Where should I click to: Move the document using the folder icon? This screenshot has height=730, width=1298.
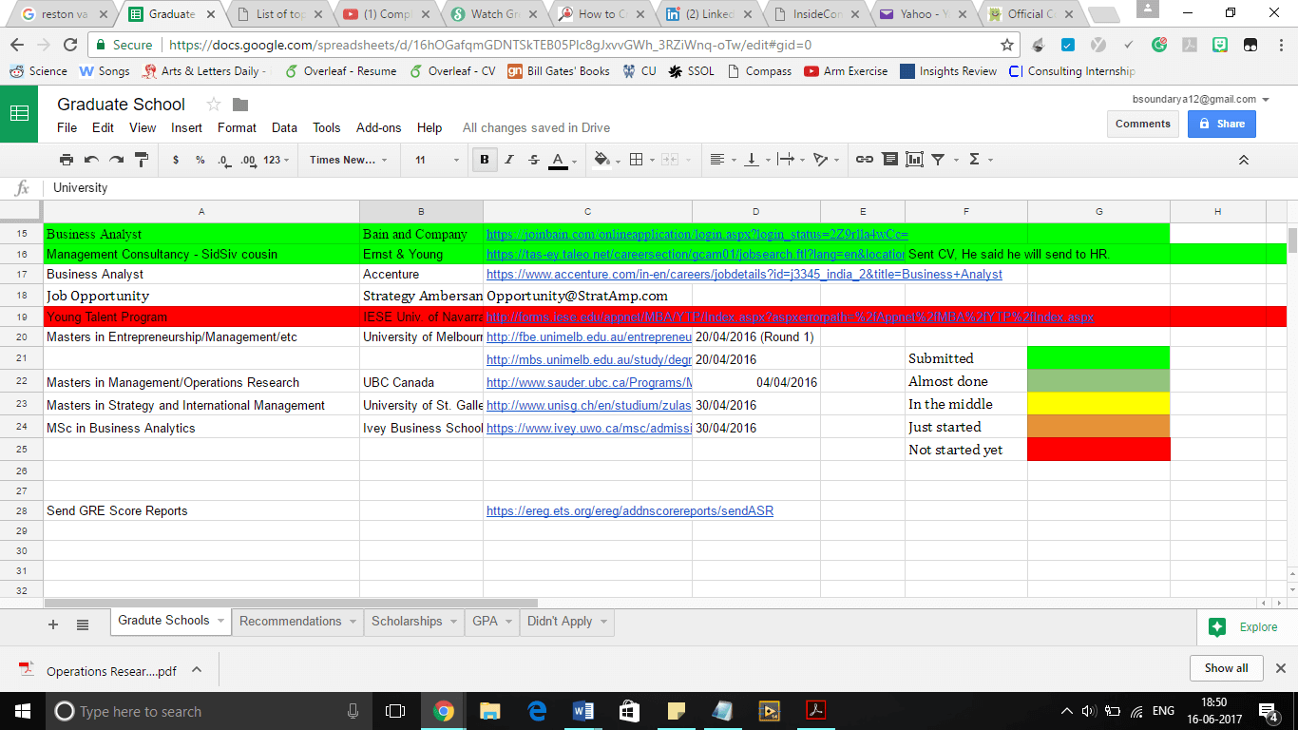coord(240,105)
